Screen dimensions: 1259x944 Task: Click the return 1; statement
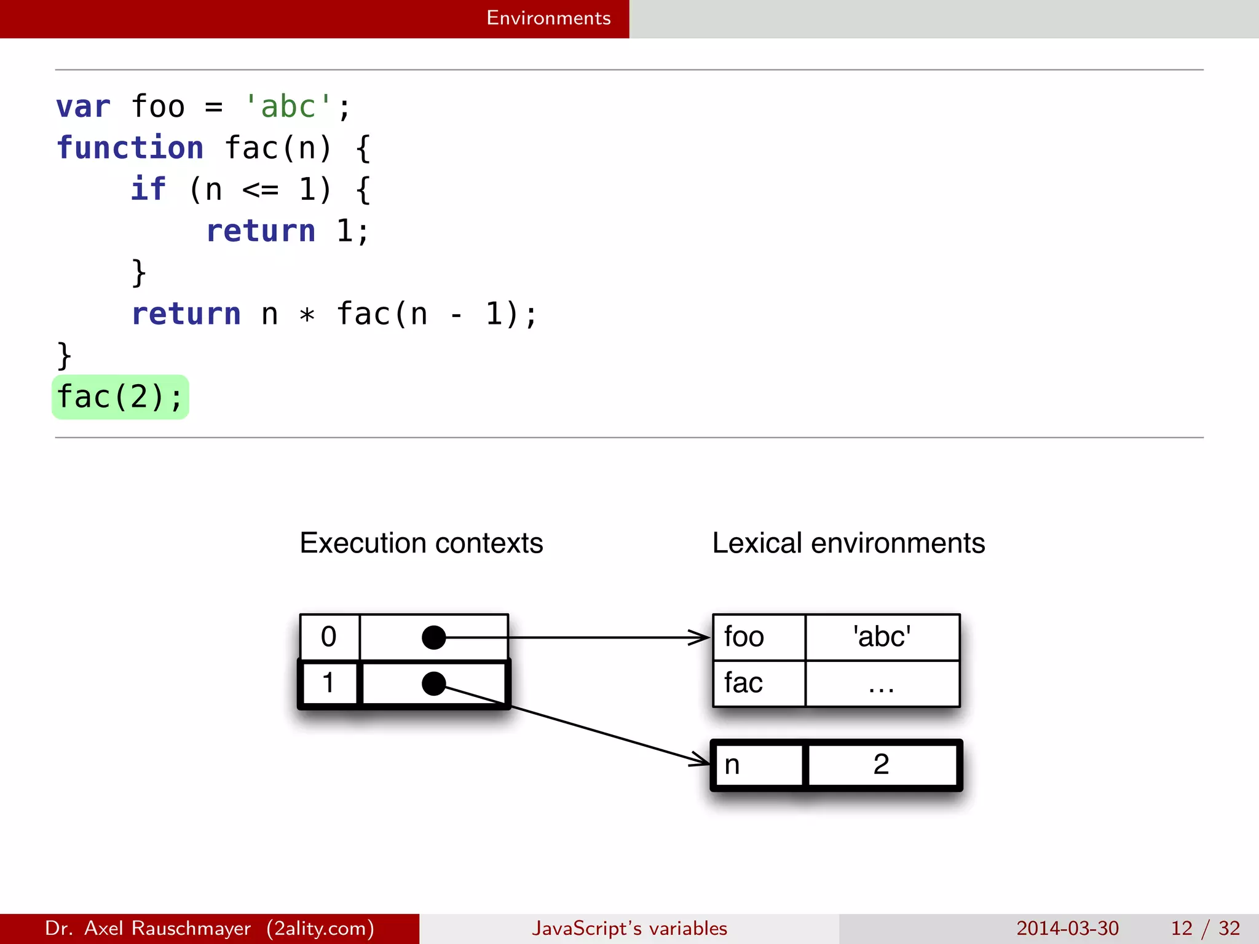pos(288,231)
